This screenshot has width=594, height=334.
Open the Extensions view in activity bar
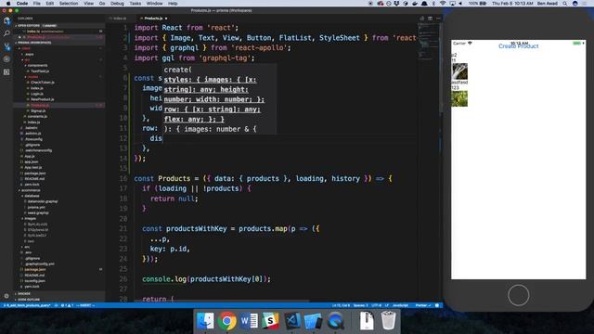[x=6, y=72]
